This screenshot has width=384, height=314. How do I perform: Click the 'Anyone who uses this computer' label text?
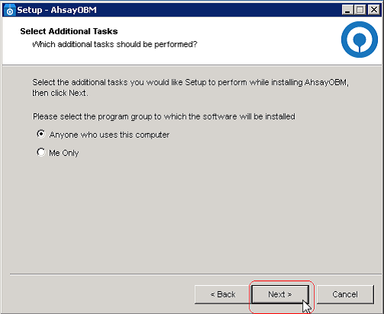pyautogui.click(x=110, y=135)
